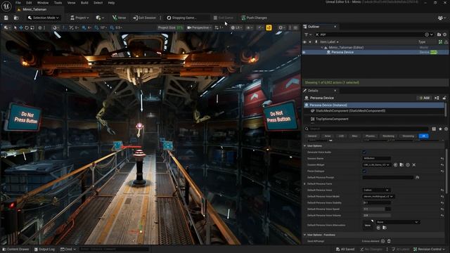Collapse the Mimic_Talisman (Editor) tree row
The width and height of the screenshot is (450, 253).
322,47
